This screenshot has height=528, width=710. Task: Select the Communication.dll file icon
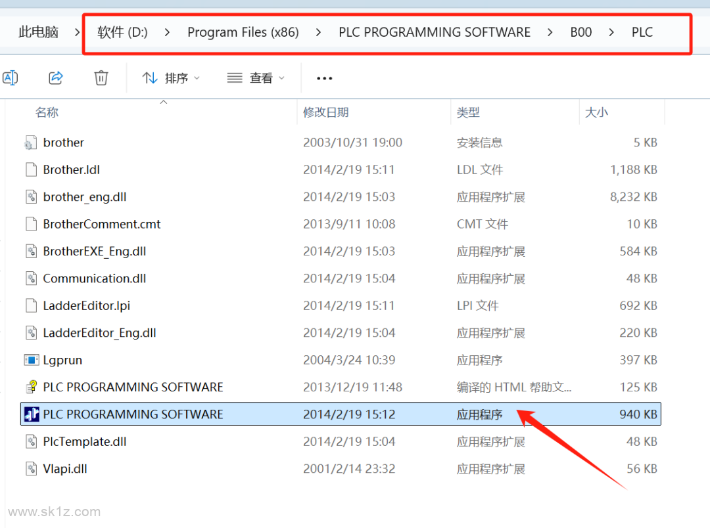tap(32, 278)
